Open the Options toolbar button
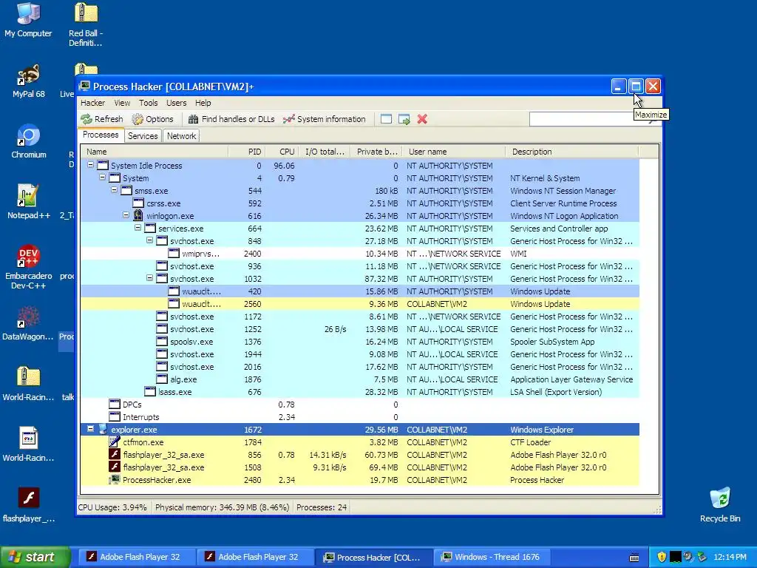The height and width of the screenshot is (568, 757). pos(152,119)
